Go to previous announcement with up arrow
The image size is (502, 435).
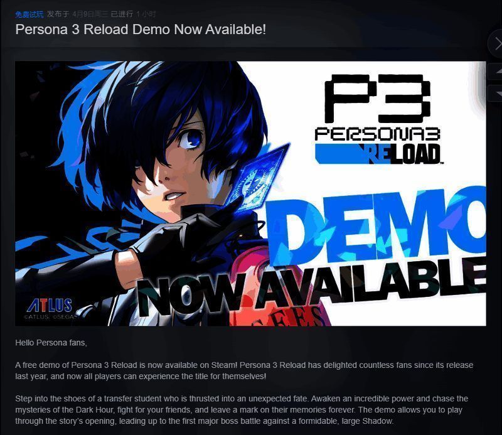(x=496, y=72)
